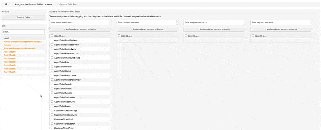Check SELECT ALL in required elements list

[x=253, y=35]
